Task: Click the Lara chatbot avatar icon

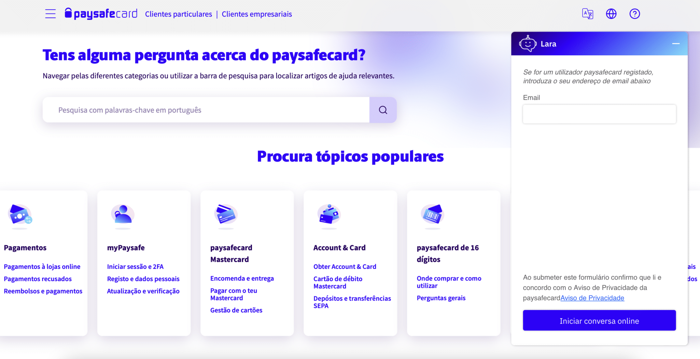Action: [x=528, y=44]
